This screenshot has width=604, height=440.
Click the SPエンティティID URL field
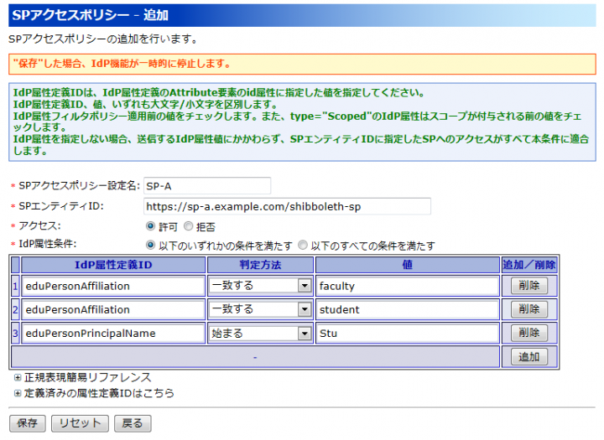pyautogui.click(x=285, y=206)
